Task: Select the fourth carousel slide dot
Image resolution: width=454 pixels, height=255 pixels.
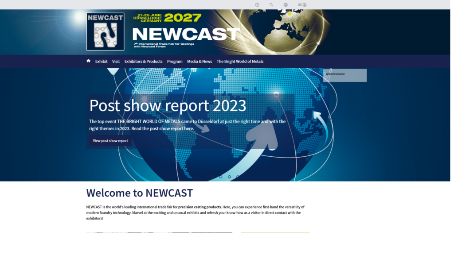Action: click(238, 177)
